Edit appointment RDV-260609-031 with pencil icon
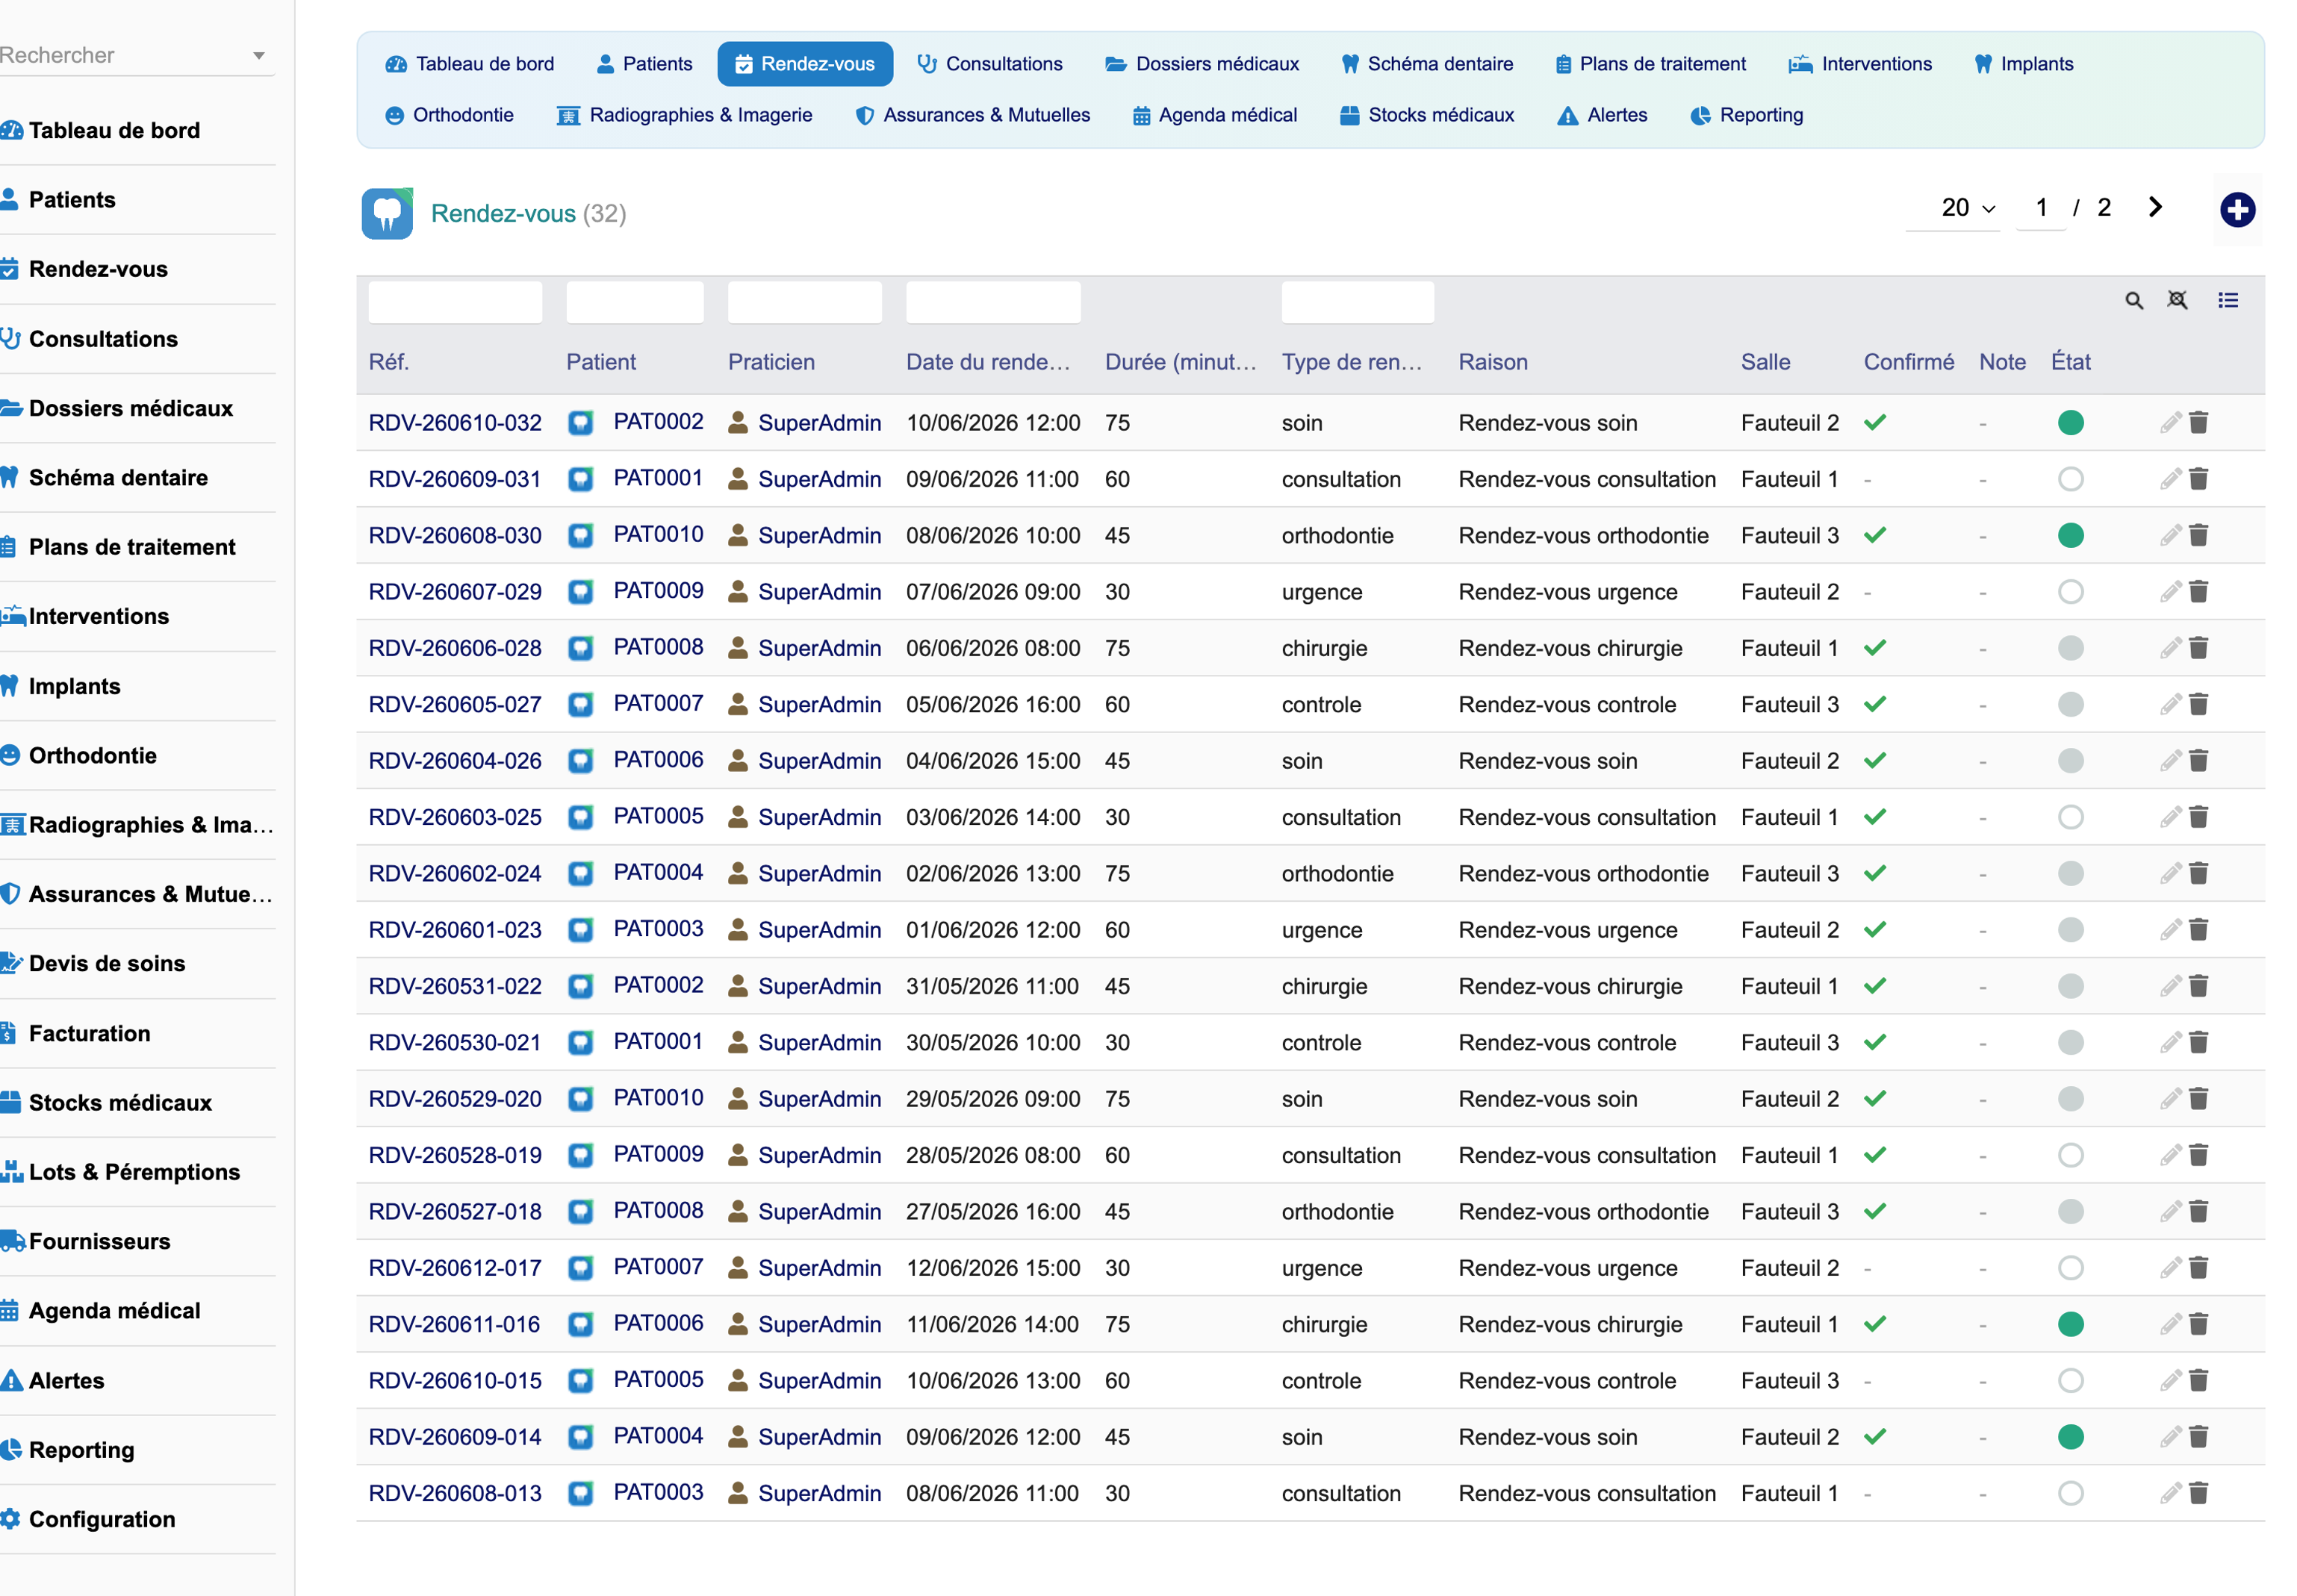Image resolution: width=2297 pixels, height=1596 pixels. pyautogui.click(x=2169, y=479)
